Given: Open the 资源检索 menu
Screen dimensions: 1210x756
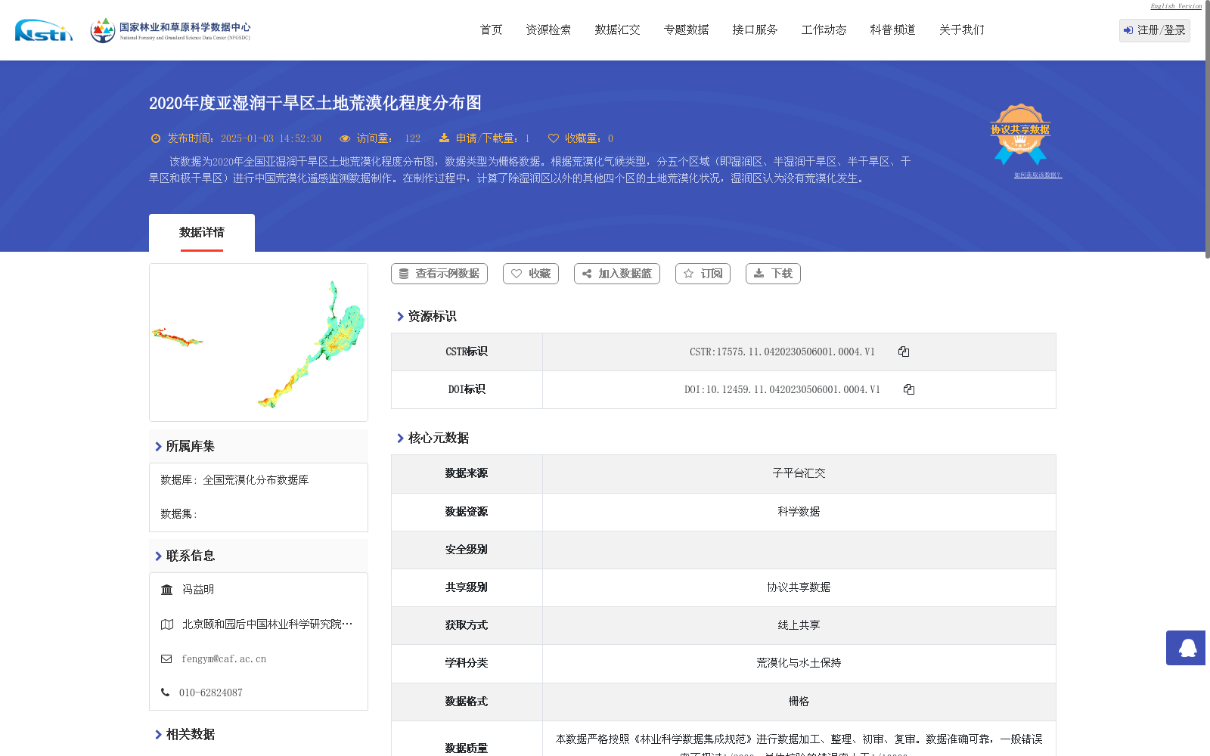Looking at the screenshot, I should click(549, 30).
